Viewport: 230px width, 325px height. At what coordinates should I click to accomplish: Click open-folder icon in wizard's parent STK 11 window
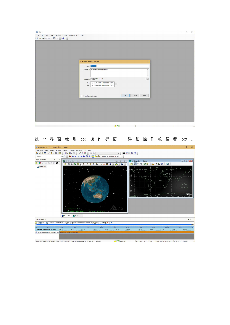(40, 38)
